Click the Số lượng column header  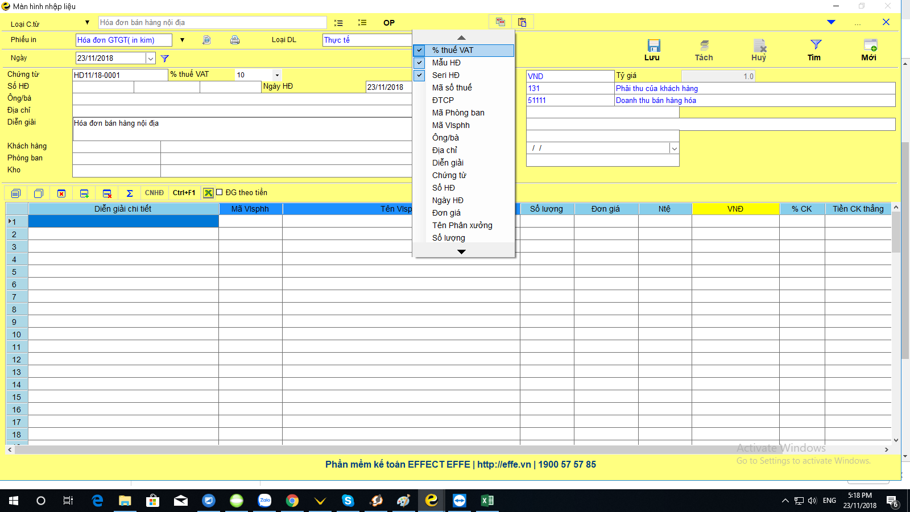click(547, 209)
